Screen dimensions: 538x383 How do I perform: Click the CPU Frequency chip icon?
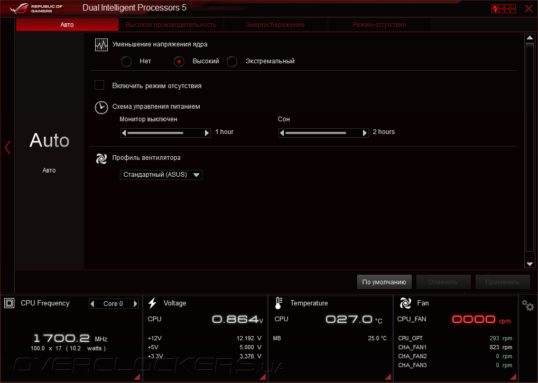[x=10, y=303]
